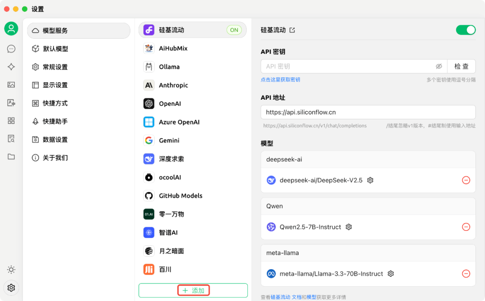Select the Anthropic provider
The height and width of the screenshot is (301, 485).
tap(173, 85)
